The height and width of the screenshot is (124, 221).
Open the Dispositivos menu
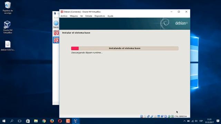100,16
